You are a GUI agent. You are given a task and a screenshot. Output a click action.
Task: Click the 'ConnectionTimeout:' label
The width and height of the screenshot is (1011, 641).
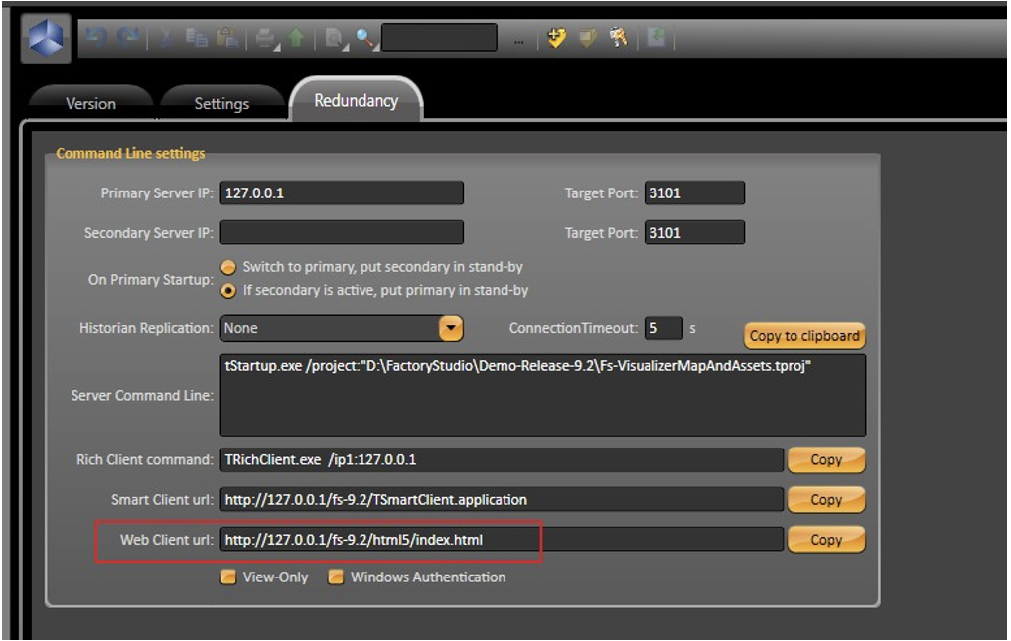573,328
